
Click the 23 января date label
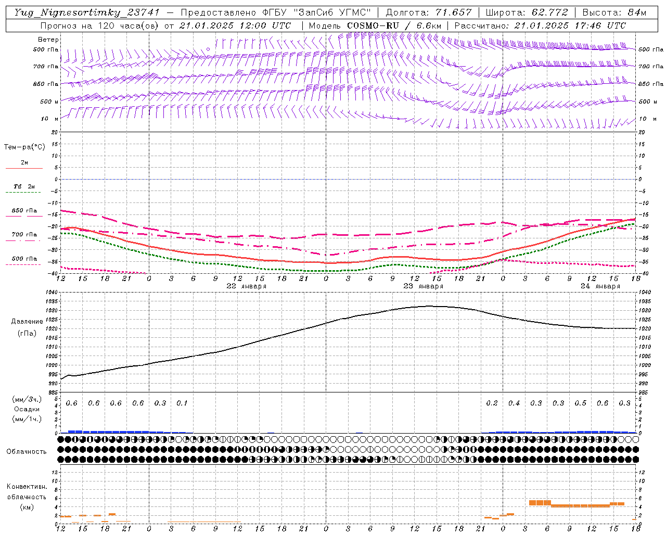424,286
